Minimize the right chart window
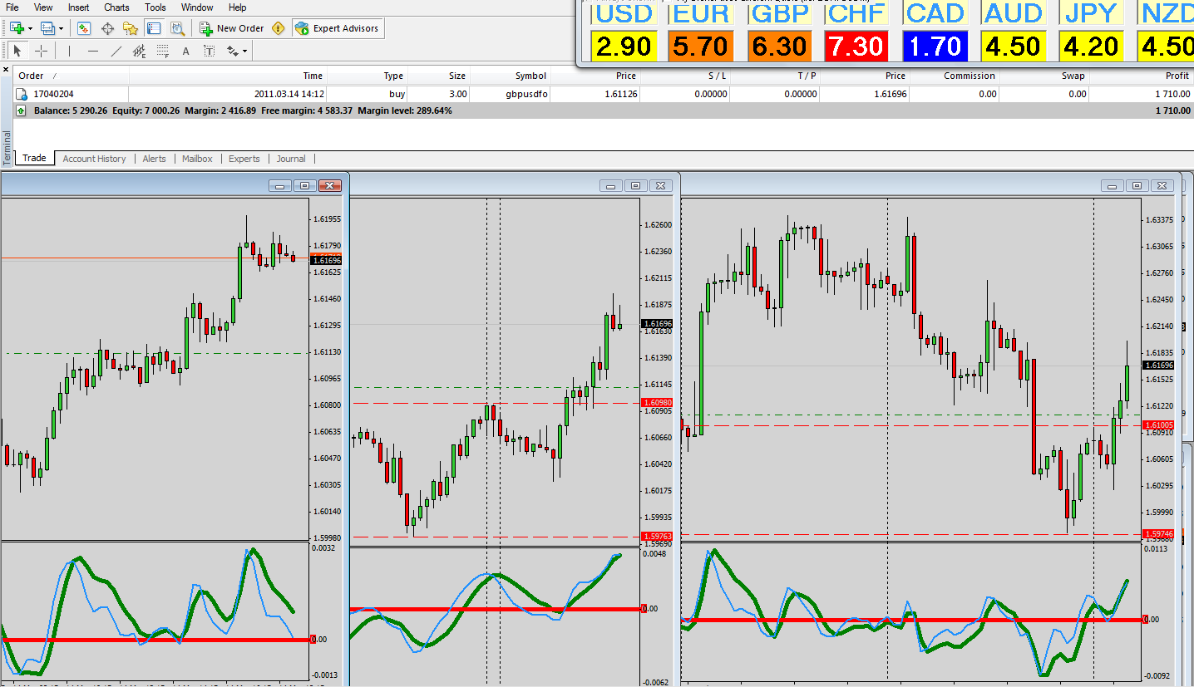 pyautogui.click(x=1114, y=186)
